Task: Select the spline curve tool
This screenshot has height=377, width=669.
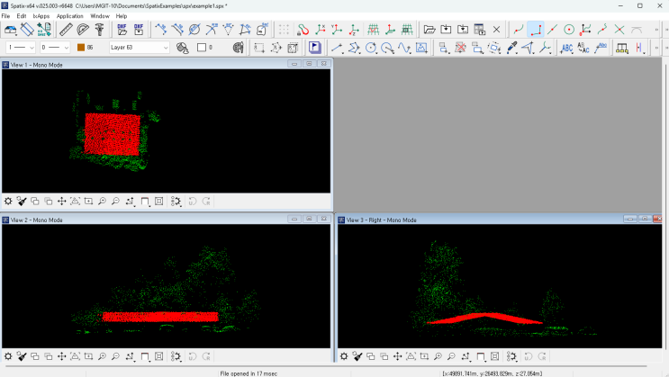Action: click(x=404, y=48)
